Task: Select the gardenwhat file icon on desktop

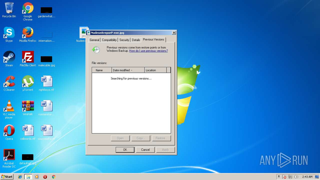Action: [x=46, y=12]
